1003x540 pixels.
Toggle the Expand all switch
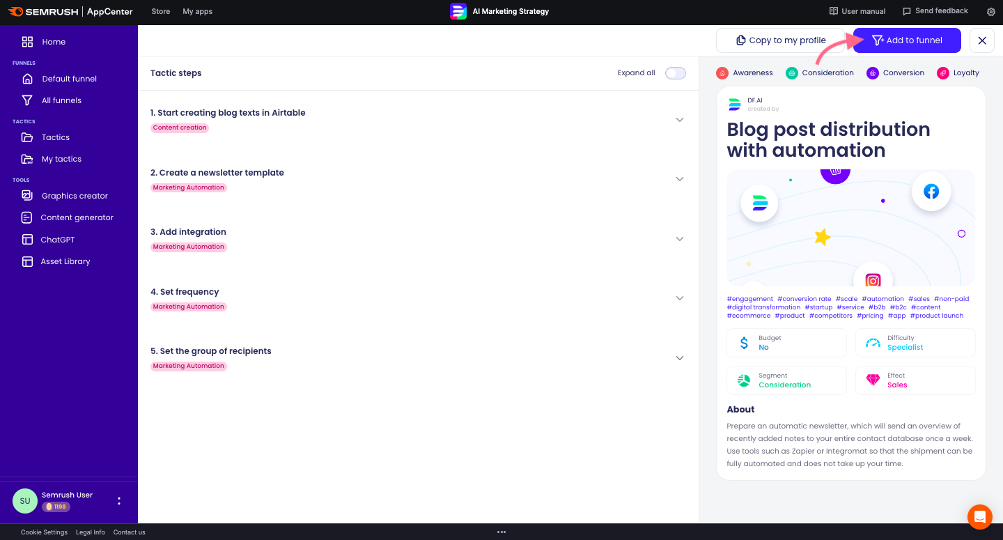pos(675,73)
